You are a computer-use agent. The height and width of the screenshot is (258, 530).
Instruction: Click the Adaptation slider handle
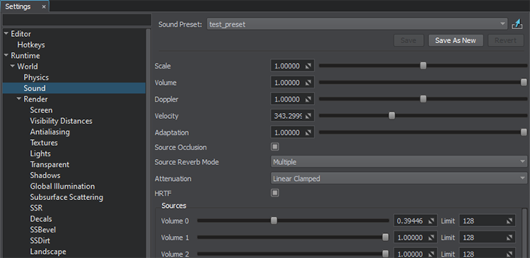click(x=524, y=132)
